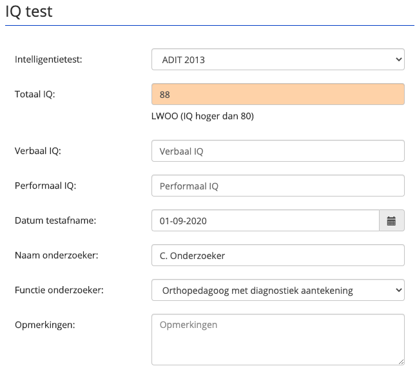Click the "Verbaal IQ:" label

click(x=42, y=151)
